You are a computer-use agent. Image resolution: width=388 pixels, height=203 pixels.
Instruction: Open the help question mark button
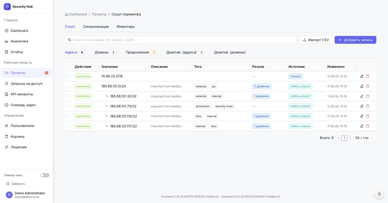(379, 194)
